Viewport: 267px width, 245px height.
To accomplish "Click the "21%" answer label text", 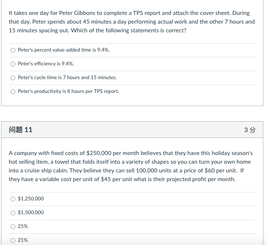I will click(23, 240).
